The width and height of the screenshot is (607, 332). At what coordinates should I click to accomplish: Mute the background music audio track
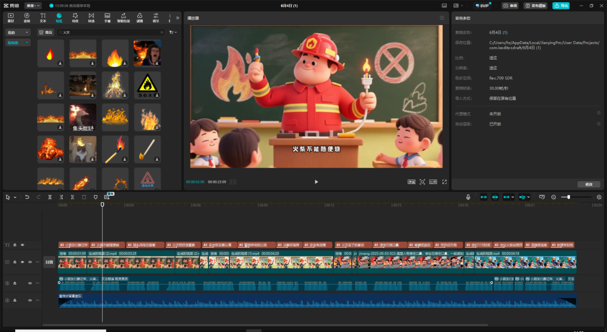click(x=30, y=300)
